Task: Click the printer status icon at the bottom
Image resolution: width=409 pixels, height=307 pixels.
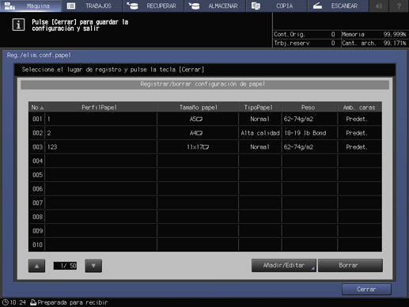Action: 33,302
